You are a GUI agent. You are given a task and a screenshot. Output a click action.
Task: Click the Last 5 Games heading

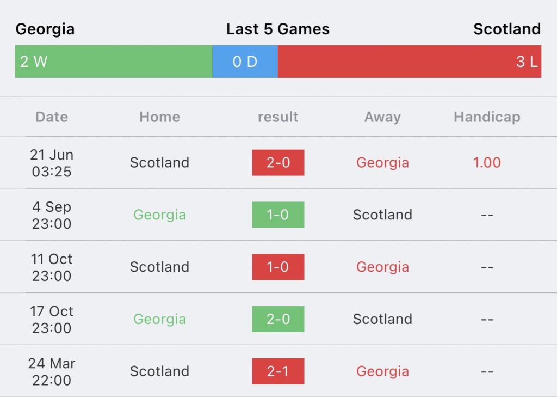tap(278, 29)
